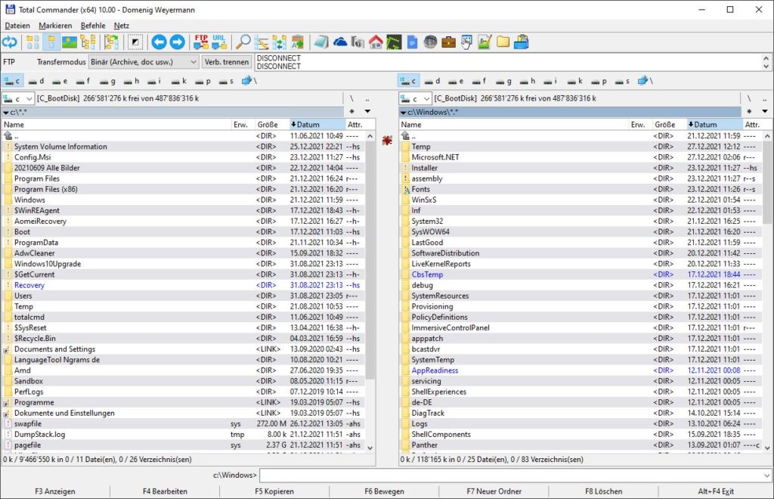Click the hand pointer toolbar icon
The height and width of the screenshot is (499, 774).
[466, 42]
